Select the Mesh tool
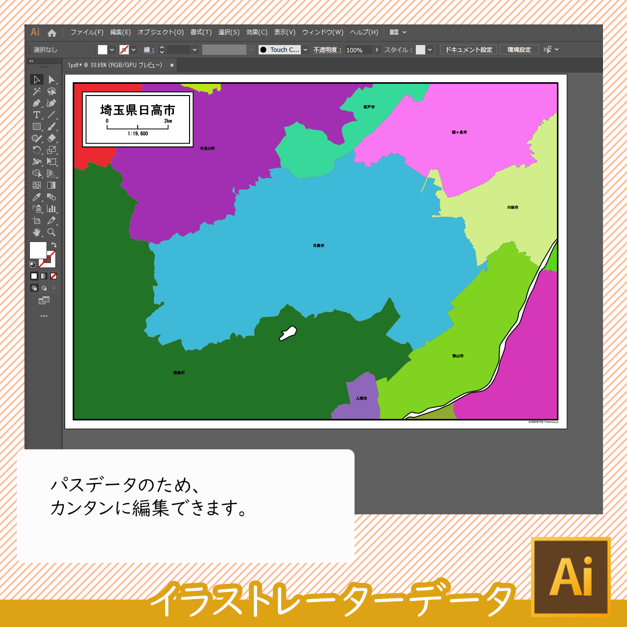627x627 pixels. [x=37, y=185]
